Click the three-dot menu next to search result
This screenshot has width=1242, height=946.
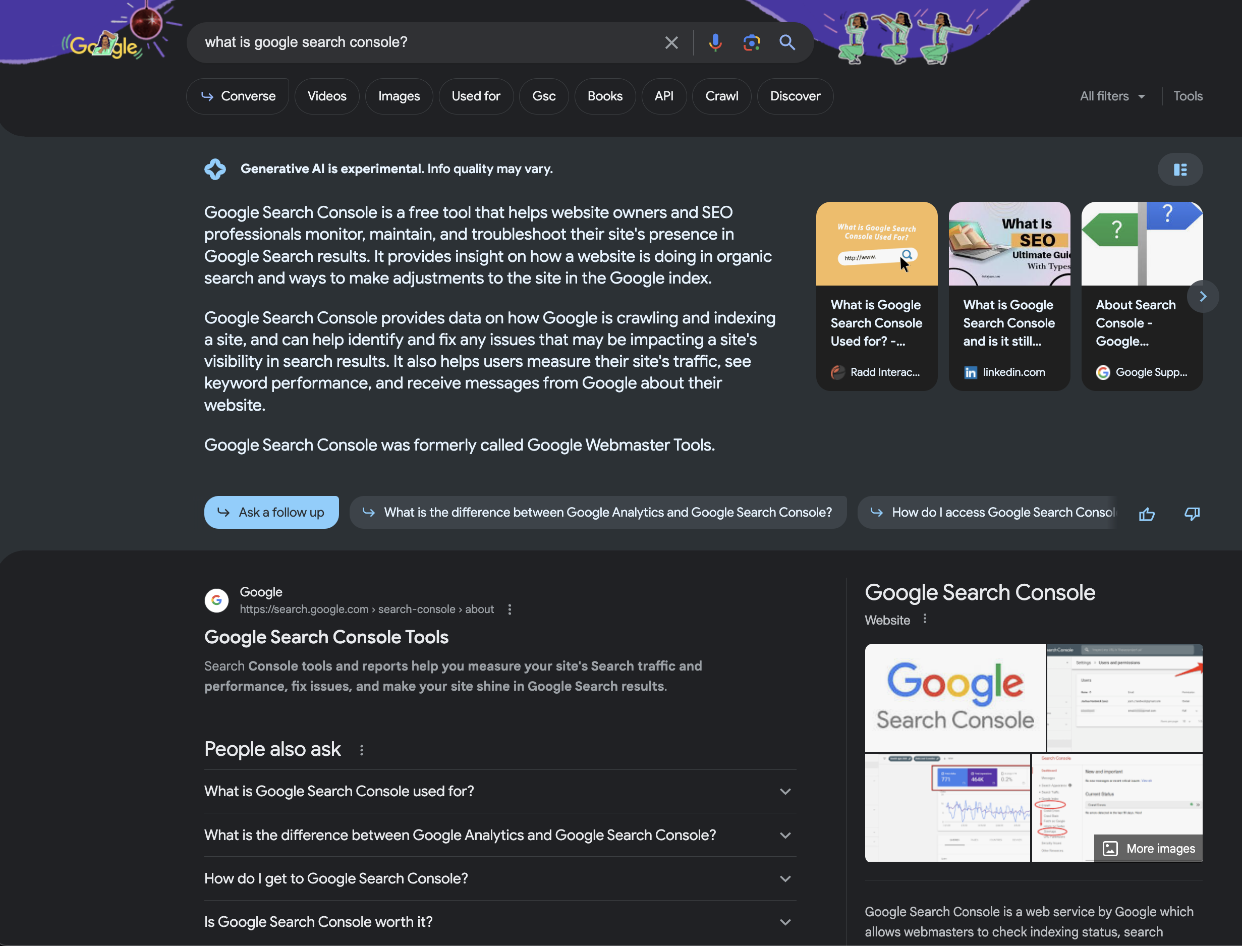509,608
